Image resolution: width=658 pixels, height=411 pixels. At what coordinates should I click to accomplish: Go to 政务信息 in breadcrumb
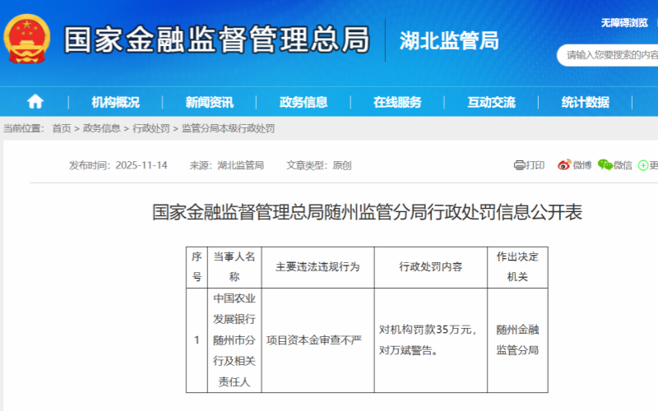click(x=101, y=128)
